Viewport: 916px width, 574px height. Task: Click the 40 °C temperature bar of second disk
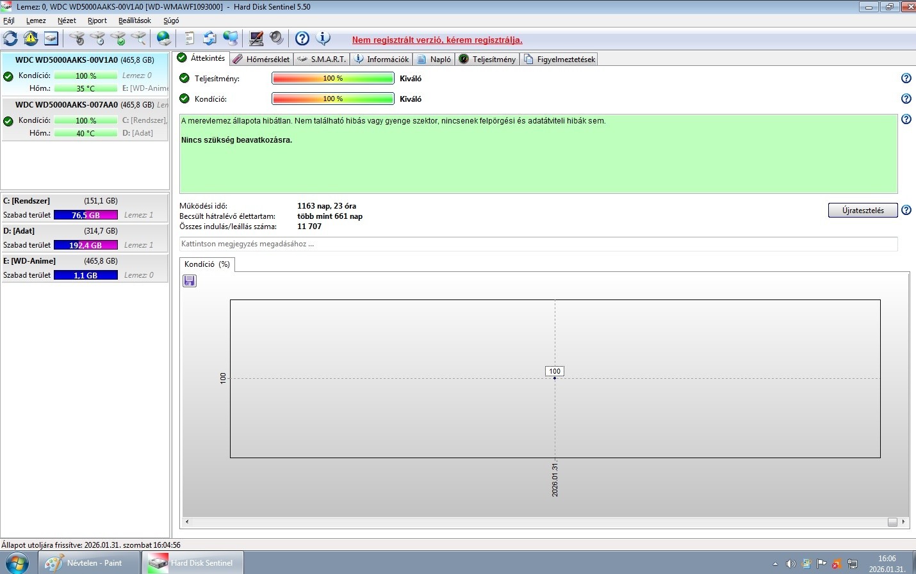[86, 133]
